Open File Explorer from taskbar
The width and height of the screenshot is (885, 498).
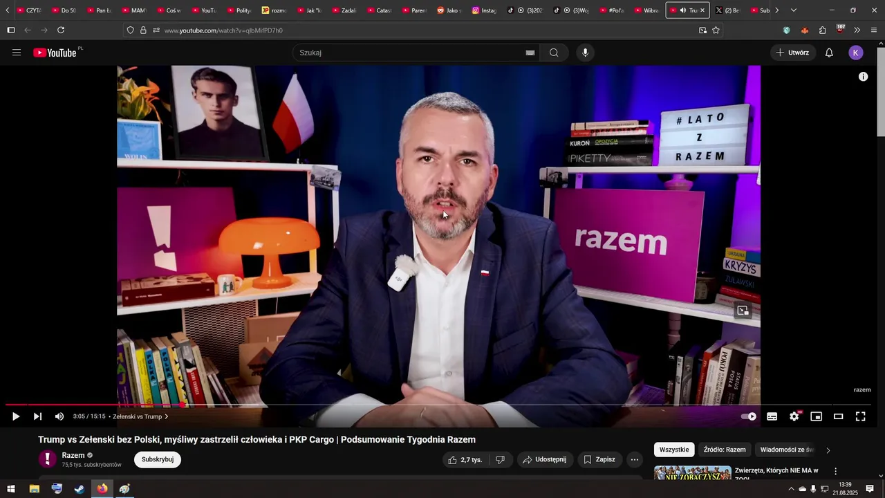[x=34, y=489]
